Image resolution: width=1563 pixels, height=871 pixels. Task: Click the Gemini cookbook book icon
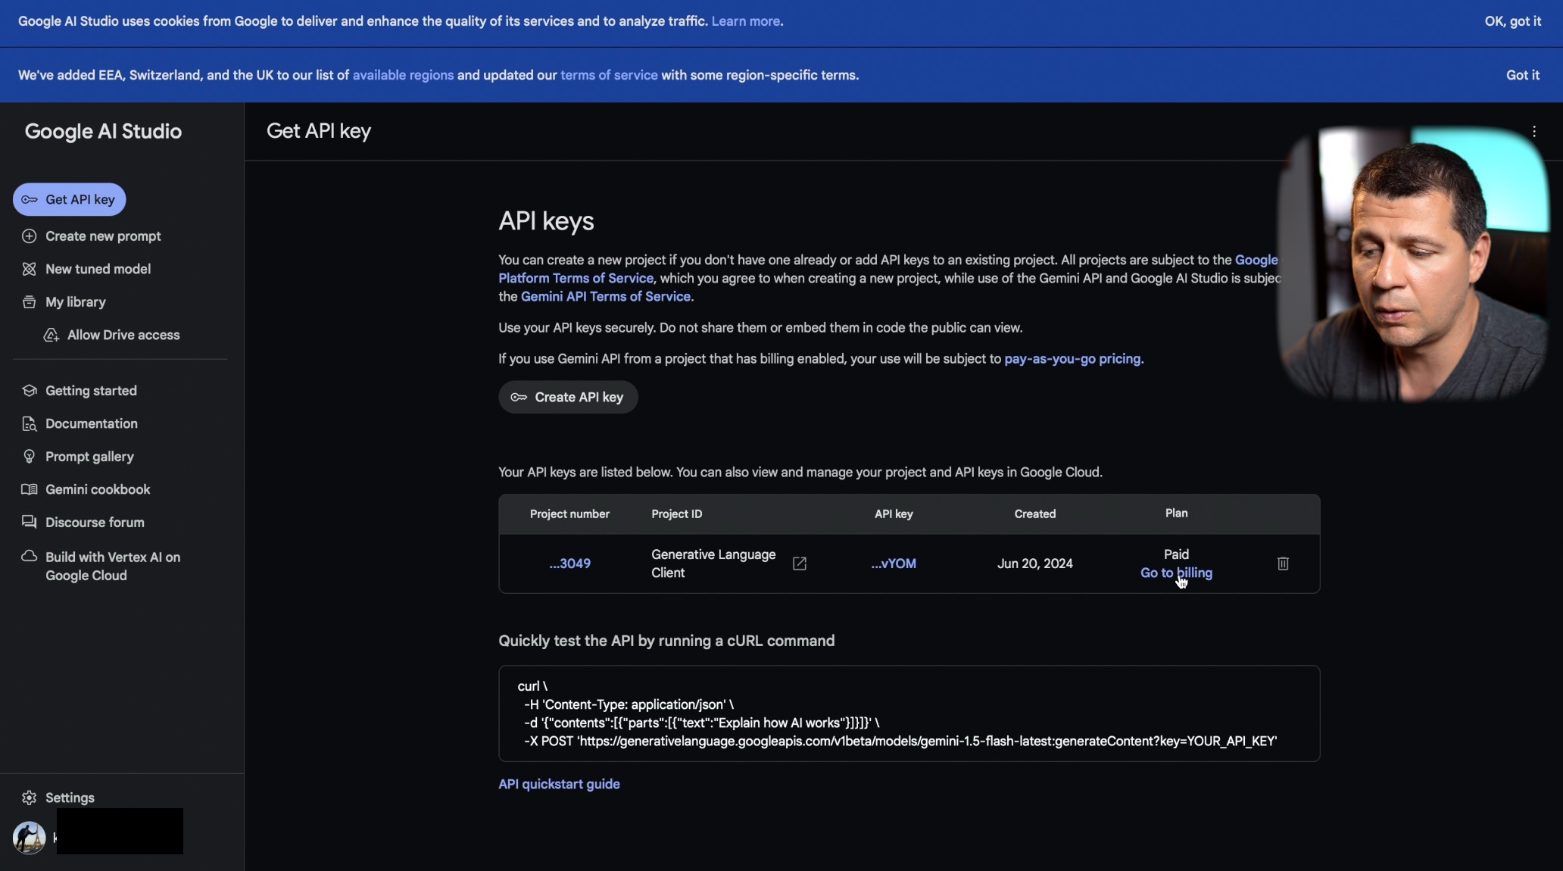pyautogui.click(x=29, y=489)
